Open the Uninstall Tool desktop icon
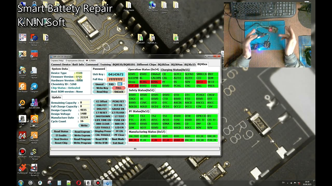This screenshot has width=332, height=186. (23, 73)
